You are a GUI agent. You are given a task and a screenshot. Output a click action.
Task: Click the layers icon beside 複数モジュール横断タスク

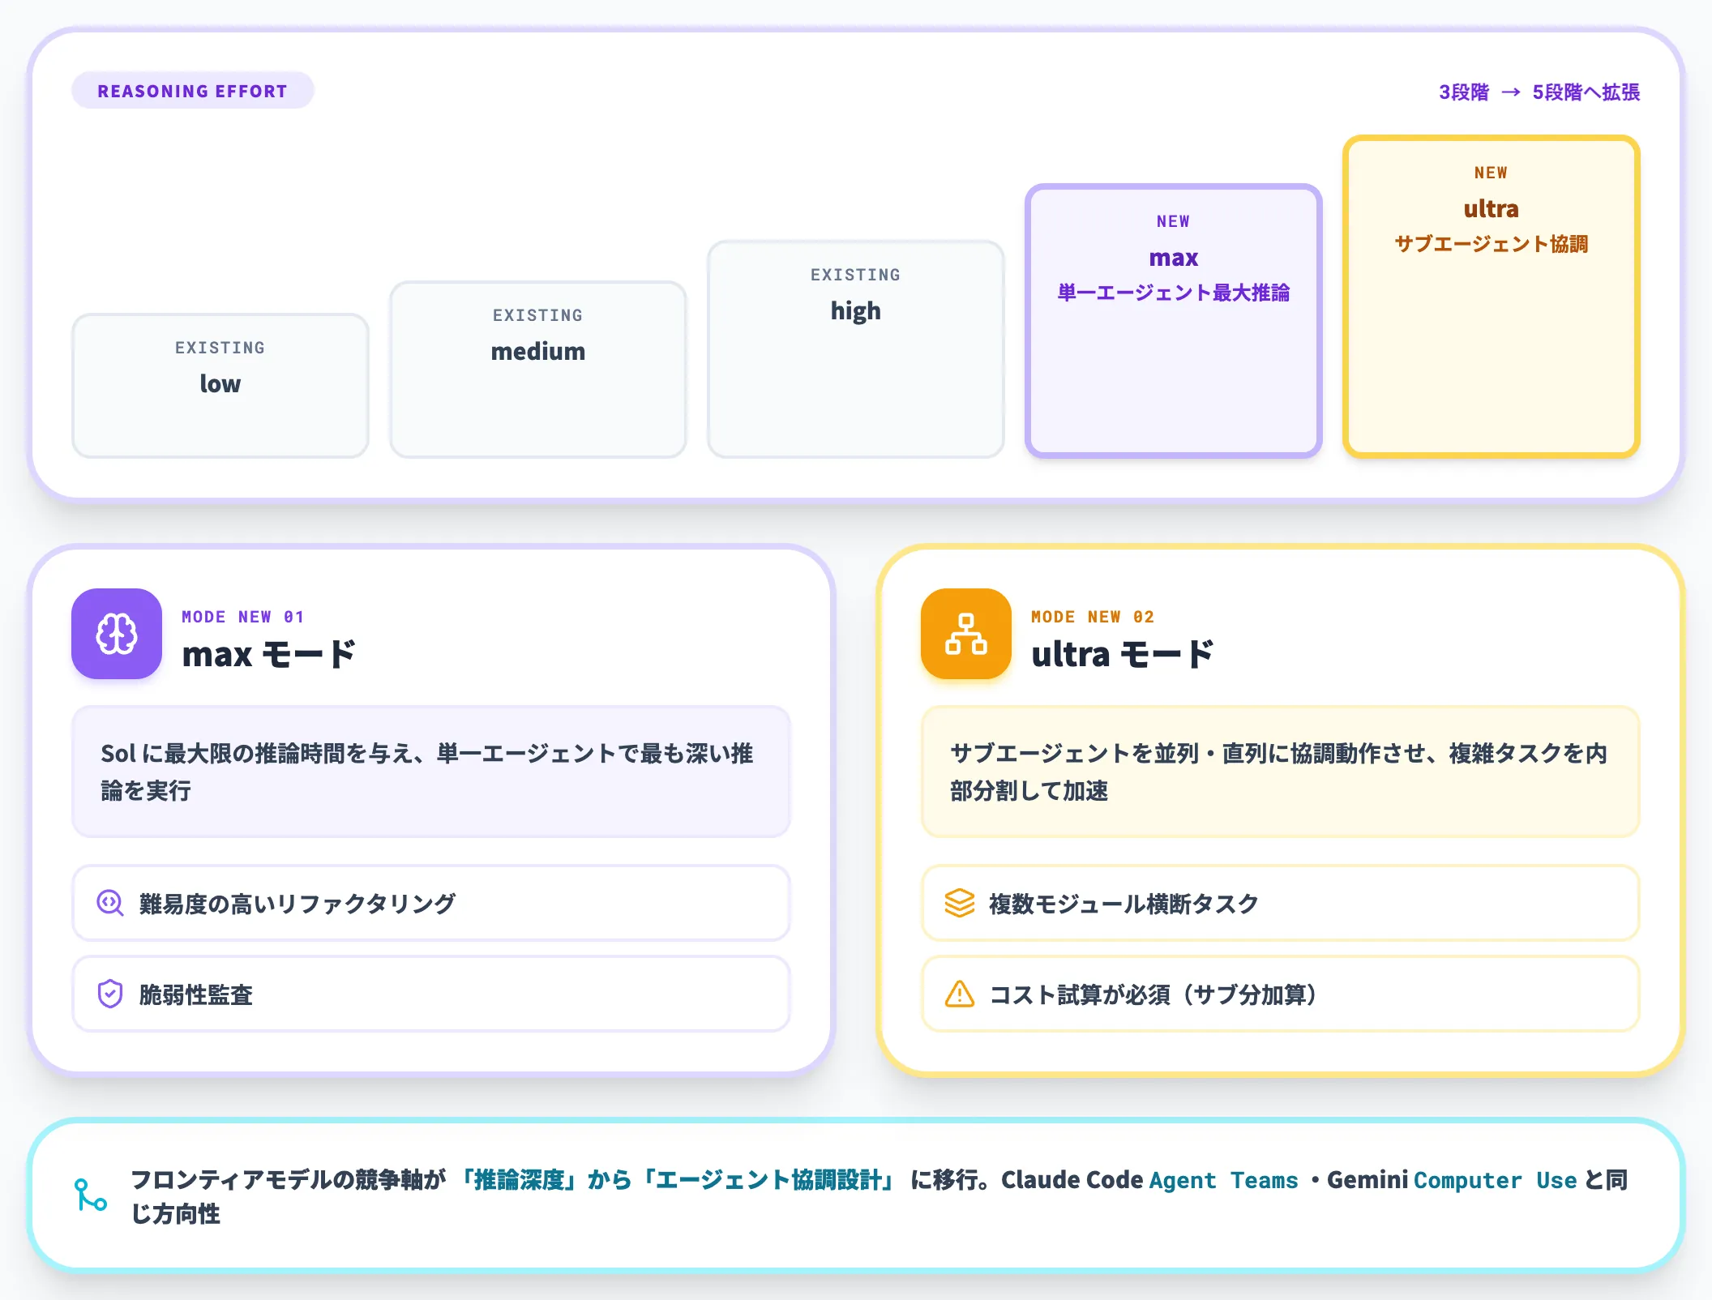(x=960, y=903)
